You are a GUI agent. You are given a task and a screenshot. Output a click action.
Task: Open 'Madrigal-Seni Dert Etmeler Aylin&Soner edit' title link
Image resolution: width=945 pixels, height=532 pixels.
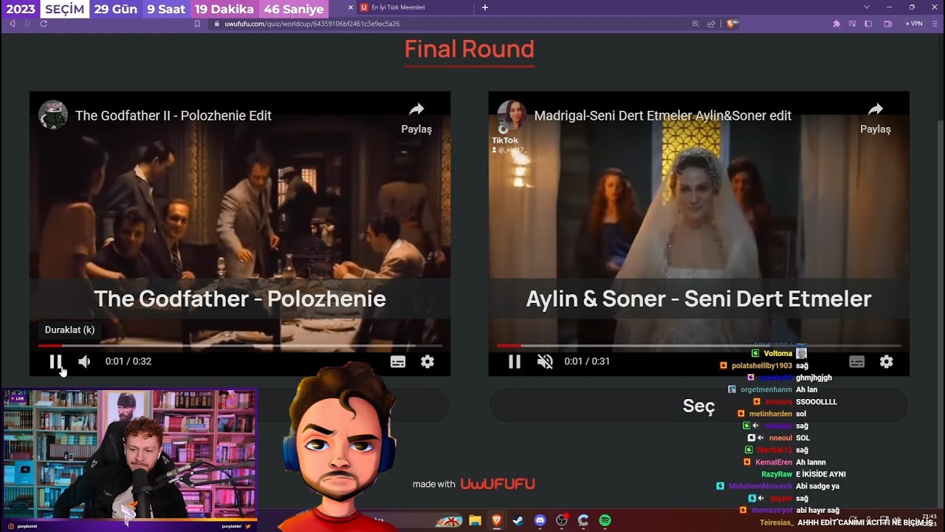(x=663, y=115)
